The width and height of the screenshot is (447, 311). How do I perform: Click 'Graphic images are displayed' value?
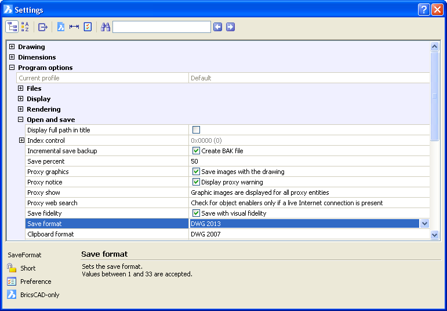(x=260, y=192)
